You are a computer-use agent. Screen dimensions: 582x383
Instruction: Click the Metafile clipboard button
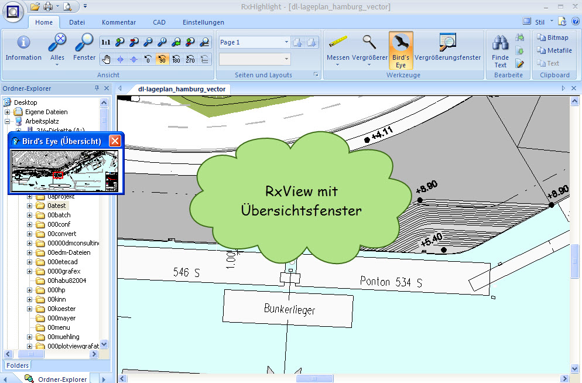coord(554,50)
